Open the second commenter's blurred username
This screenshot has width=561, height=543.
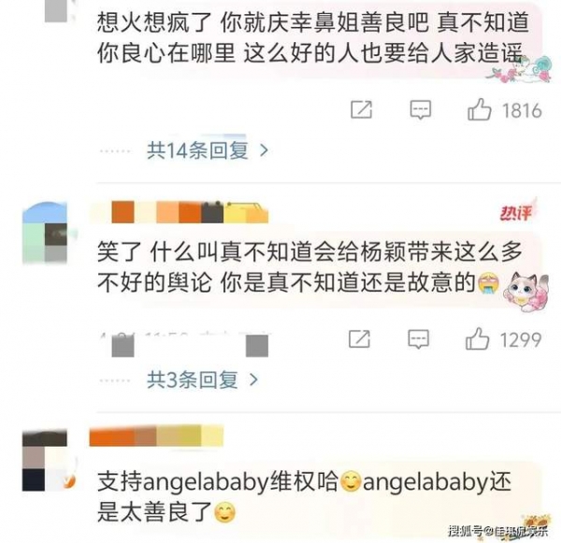(180, 212)
